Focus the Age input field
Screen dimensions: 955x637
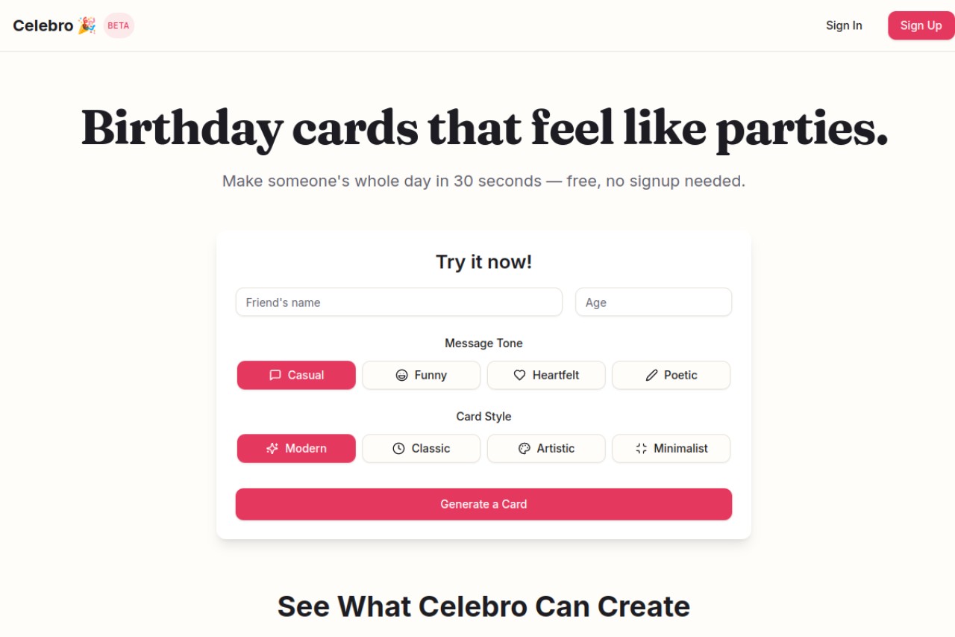654,302
